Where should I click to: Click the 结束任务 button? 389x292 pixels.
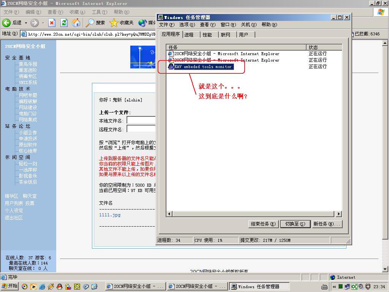pos(263,224)
